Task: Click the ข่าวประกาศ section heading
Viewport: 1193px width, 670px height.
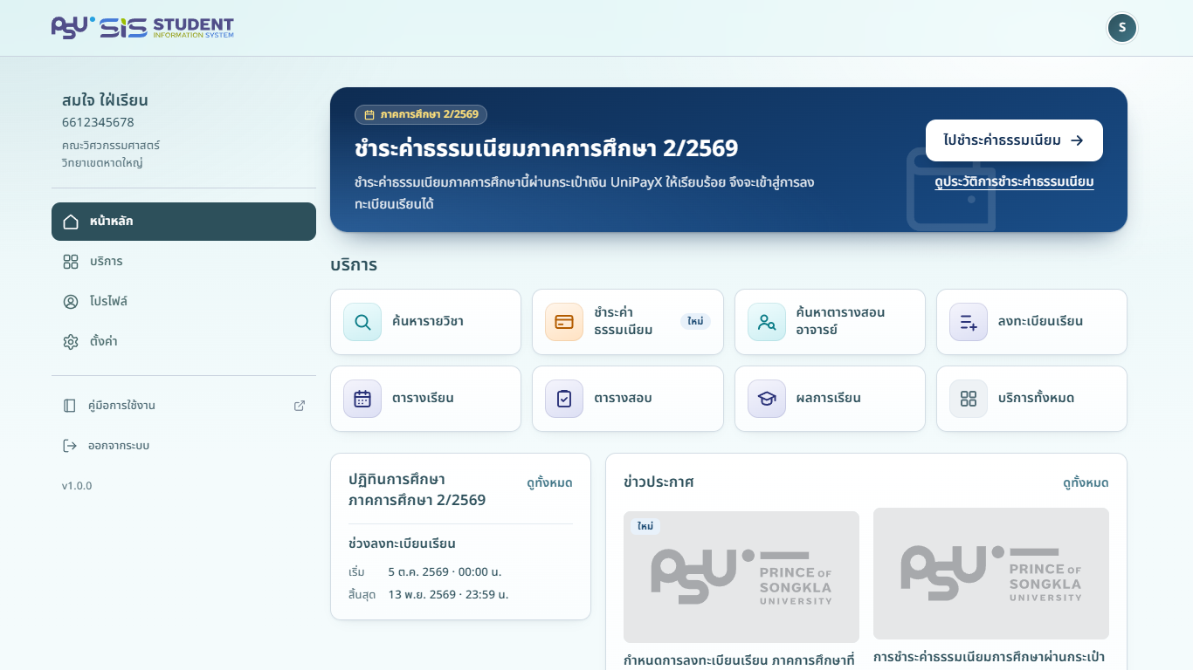Action: (659, 482)
